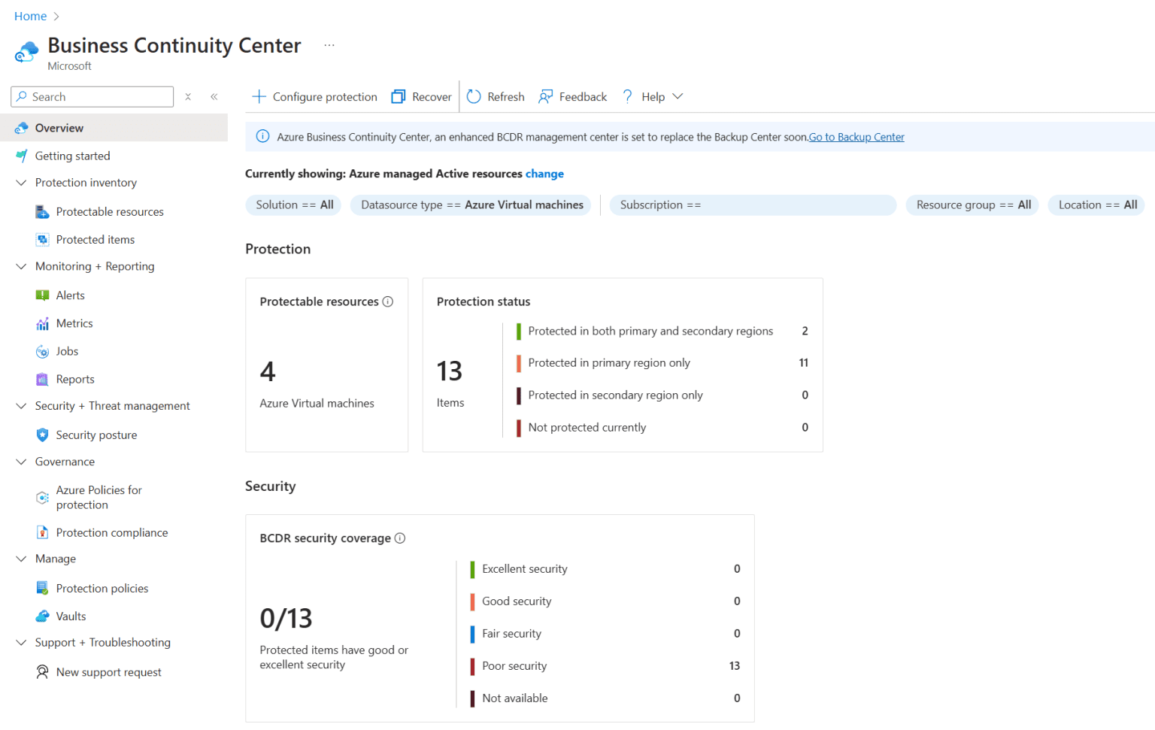Open the Vaults management page

(71, 616)
